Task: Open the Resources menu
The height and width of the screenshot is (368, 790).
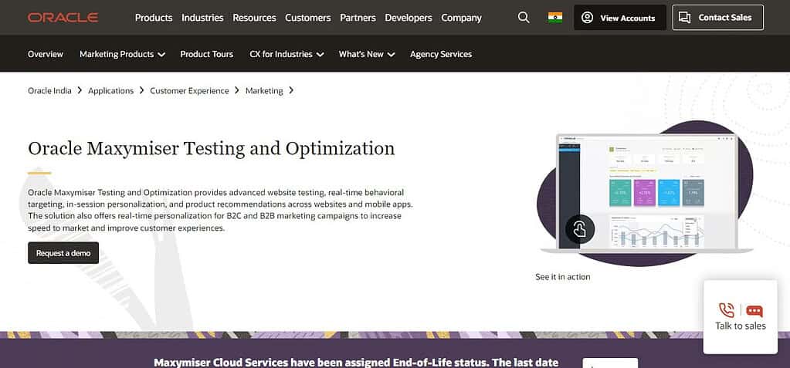Action: click(x=254, y=18)
